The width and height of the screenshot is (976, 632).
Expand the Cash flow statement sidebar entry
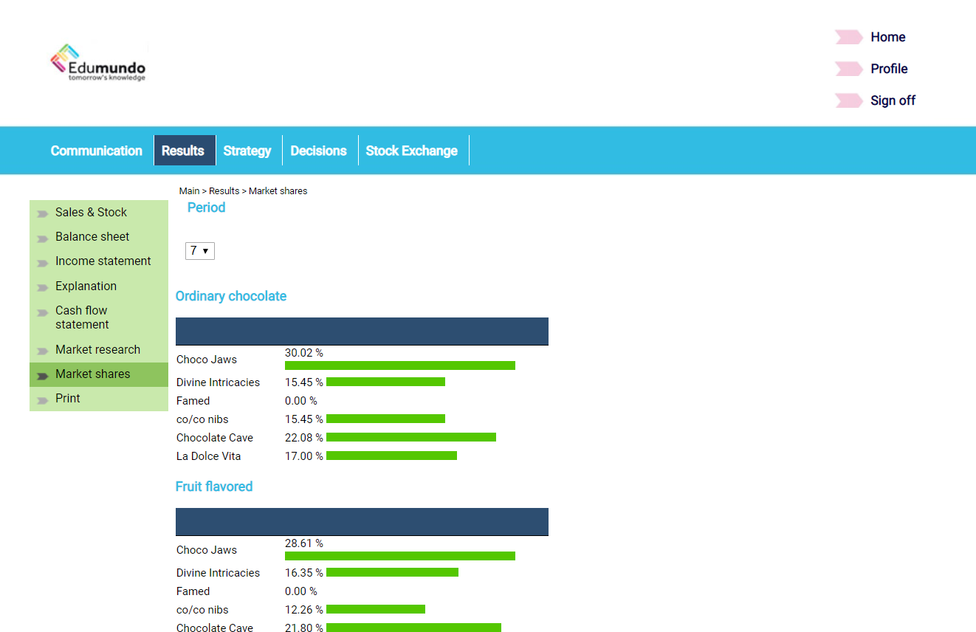point(81,317)
